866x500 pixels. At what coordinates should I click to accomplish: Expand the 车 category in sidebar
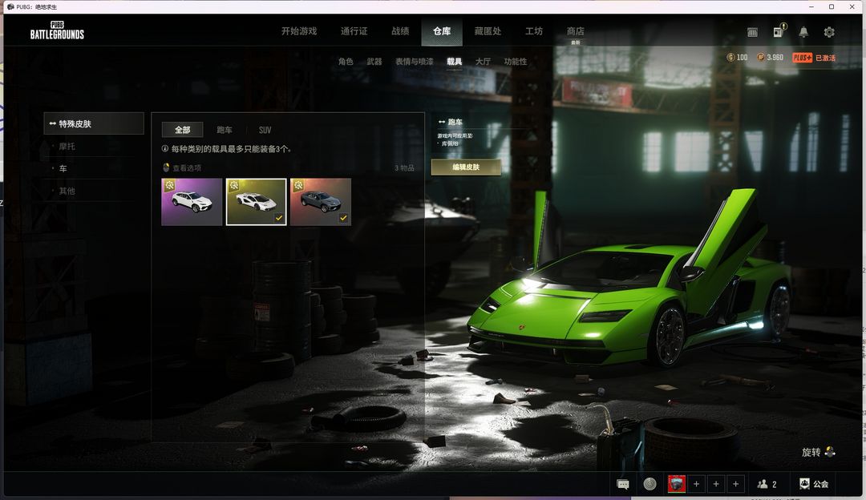coord(63,169)
